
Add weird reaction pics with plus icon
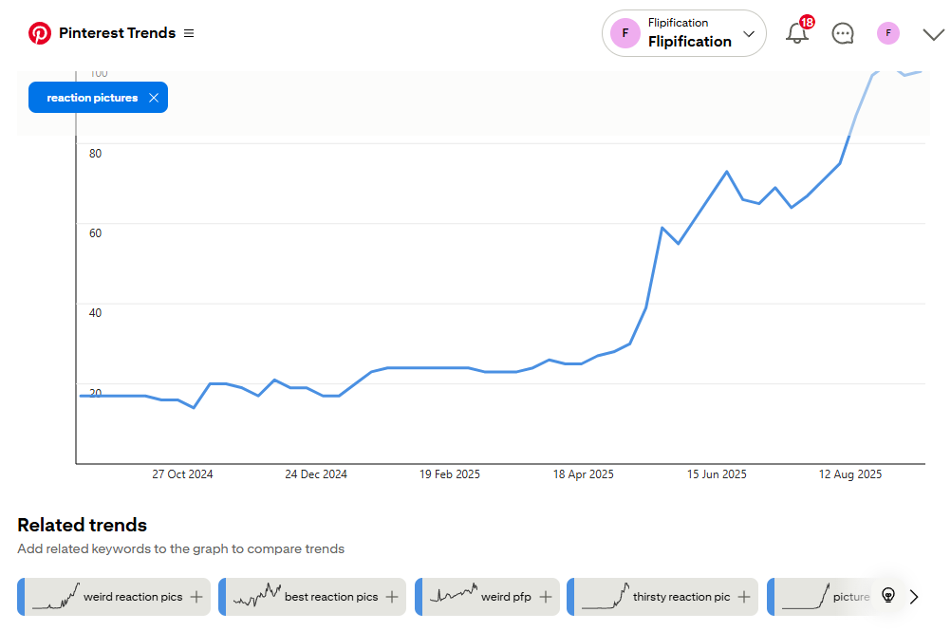pyautogui.click(x=196, y=597)
